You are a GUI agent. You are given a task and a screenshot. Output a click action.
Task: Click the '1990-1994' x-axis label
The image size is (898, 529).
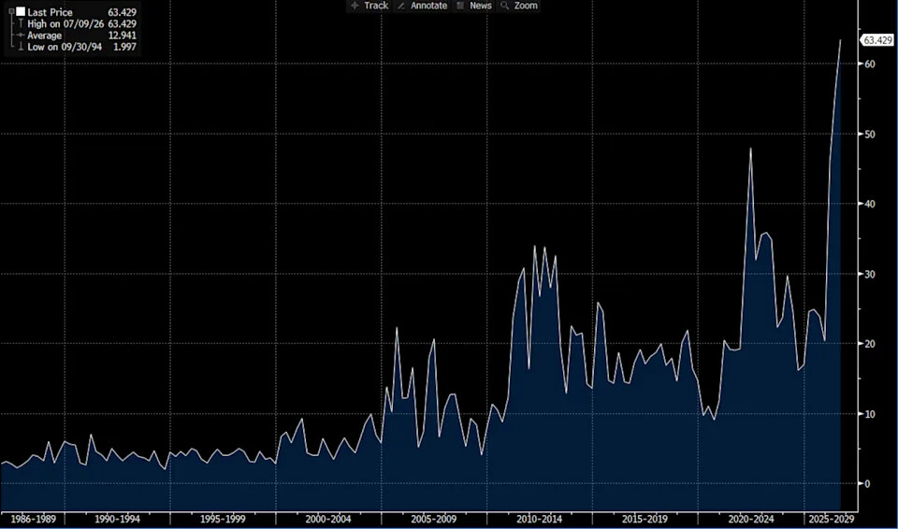(x=116, y=520)
